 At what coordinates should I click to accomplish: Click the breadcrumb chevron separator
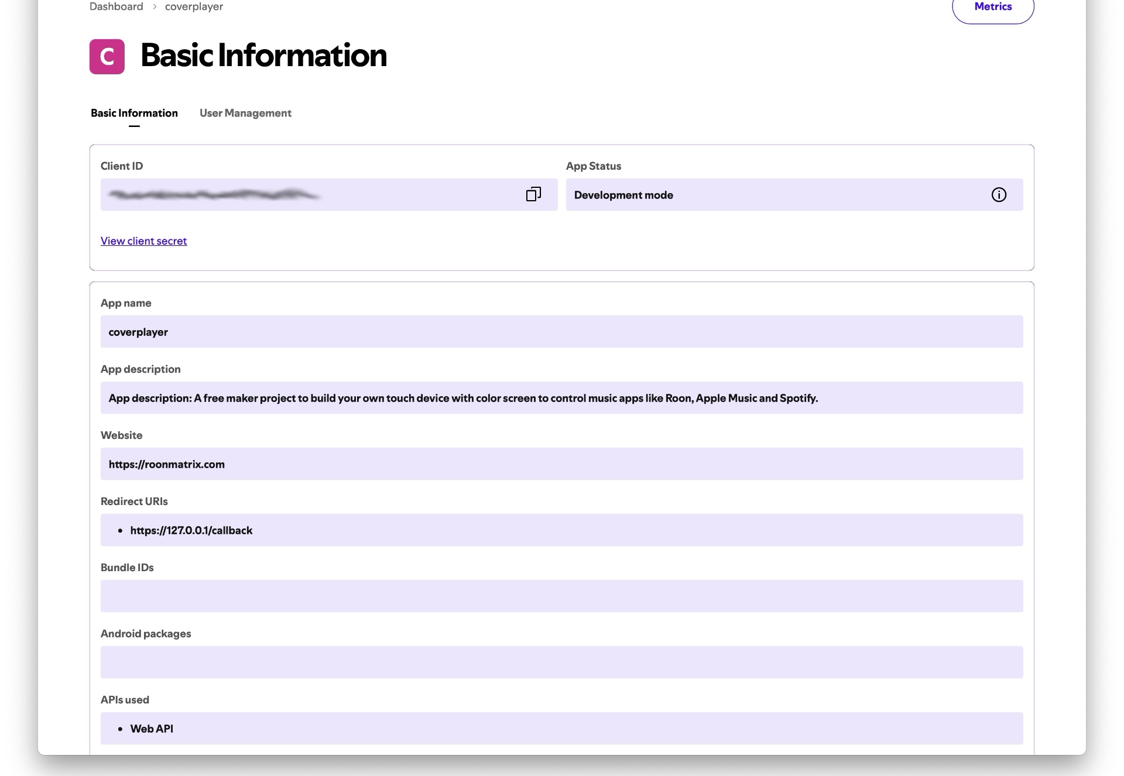tap(155, 6)
